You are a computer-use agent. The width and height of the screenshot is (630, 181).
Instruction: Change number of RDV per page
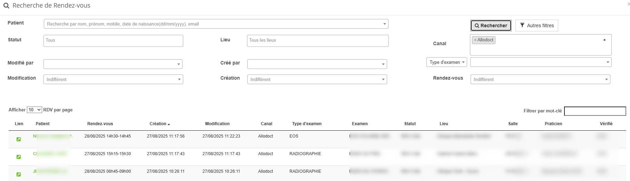tap(34, 110)
